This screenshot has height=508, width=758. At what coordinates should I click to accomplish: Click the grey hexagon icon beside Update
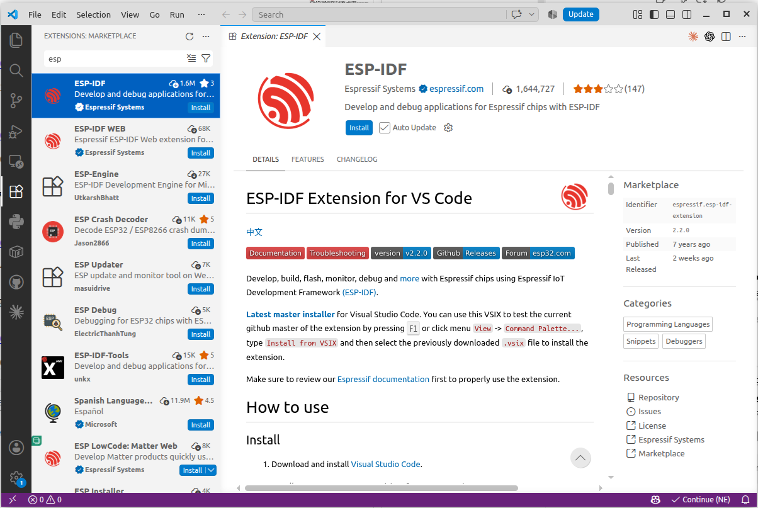pyautogui.click(x=553, y=14)
